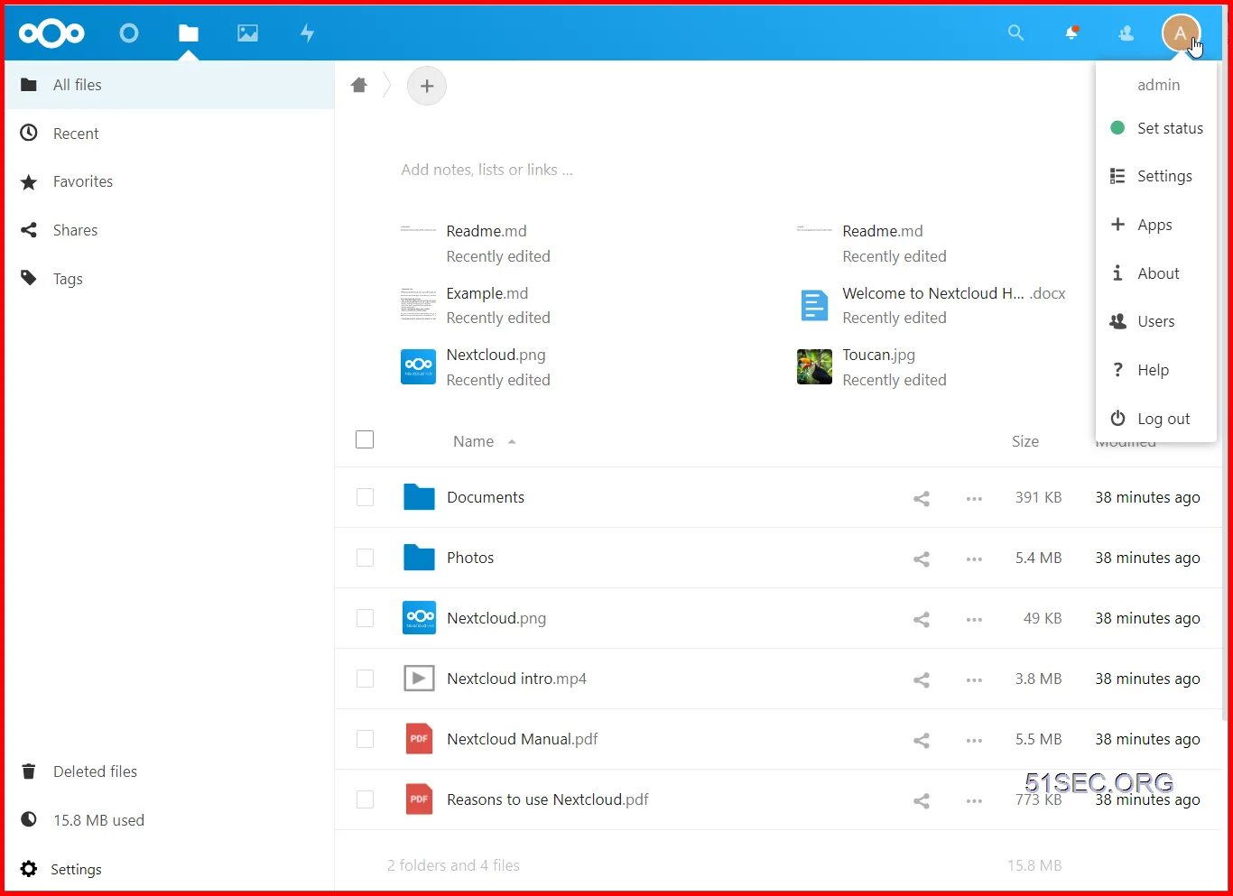
Task: Click the 391 KB size of Documents
Action: [x=1038, y=497]
